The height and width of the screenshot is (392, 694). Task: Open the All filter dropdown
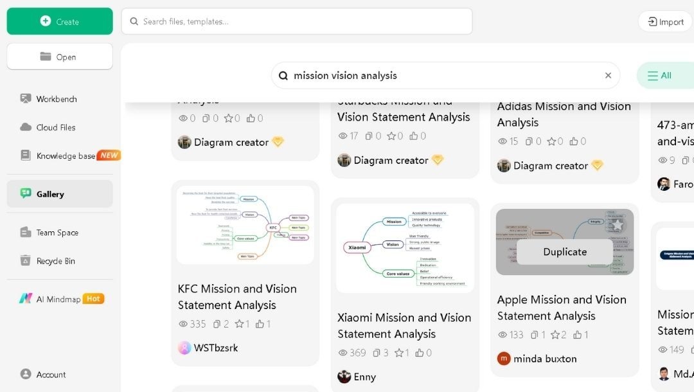pos(661,75)
